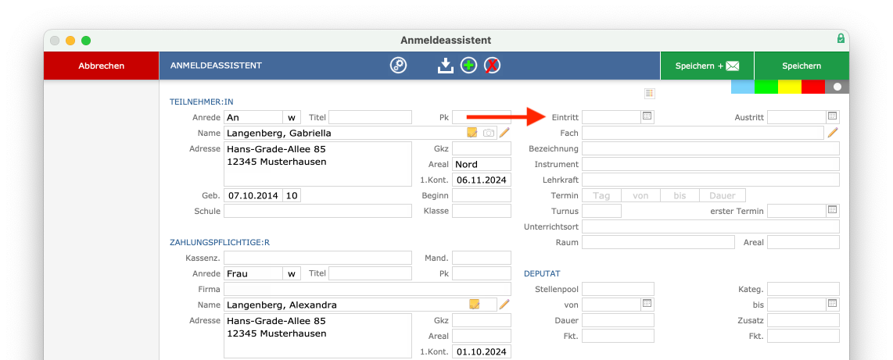Open the gear settings icon in toolbar

398,66
